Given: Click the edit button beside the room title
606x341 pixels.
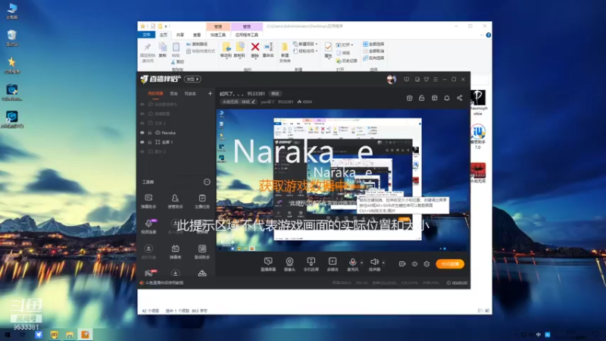Looking at the screenshot, I should [x=275, y=93].
